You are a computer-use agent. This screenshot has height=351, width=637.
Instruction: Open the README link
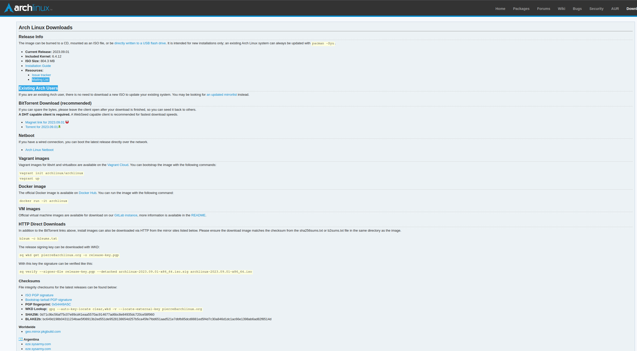[x=198, y=215]
